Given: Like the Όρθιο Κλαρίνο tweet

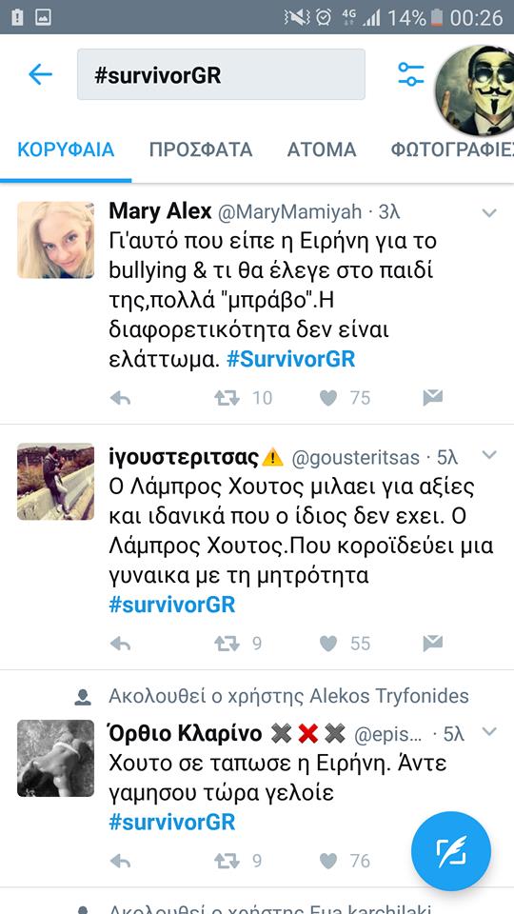Looking at the screenshot, I should coord(328,861).
